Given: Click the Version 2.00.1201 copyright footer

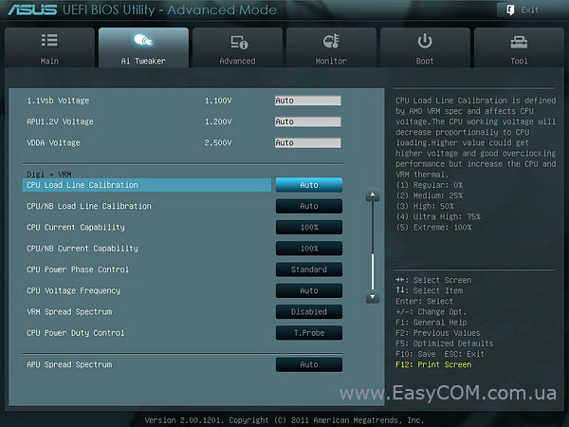Looking at the screenshot, I should (284, 420).
